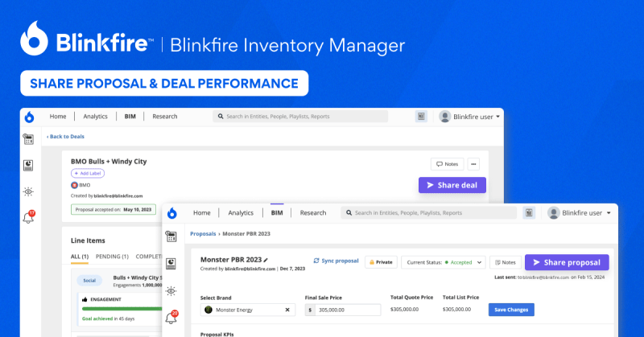The width and height of the screenshot is (644, 337).
Task: Focus the deal window search in Entities field
Action: tap(300, 117)
